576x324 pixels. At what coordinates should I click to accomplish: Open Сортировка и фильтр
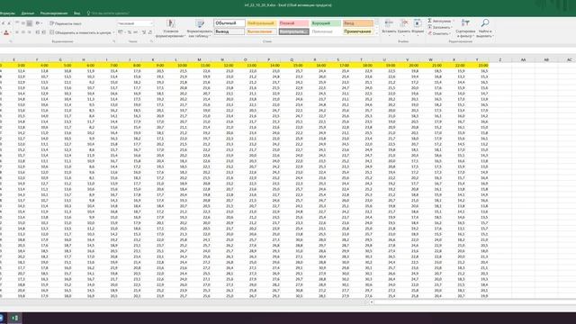465,28
